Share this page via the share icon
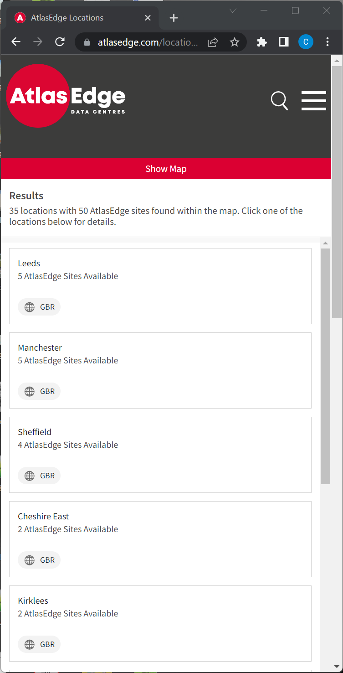Image resolution: width=343 pixels, height=673 pixels. point(213,42)
